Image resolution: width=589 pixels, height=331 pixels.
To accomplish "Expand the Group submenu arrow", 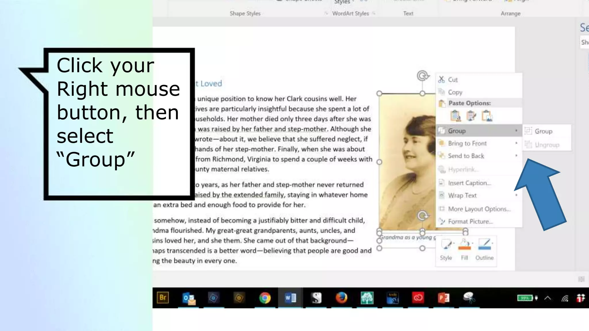I will (x=516, y=131).
